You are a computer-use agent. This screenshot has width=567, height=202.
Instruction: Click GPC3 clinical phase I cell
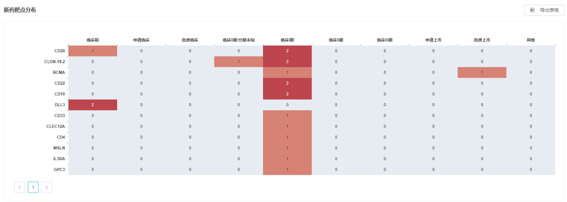[x=287, y=170]
